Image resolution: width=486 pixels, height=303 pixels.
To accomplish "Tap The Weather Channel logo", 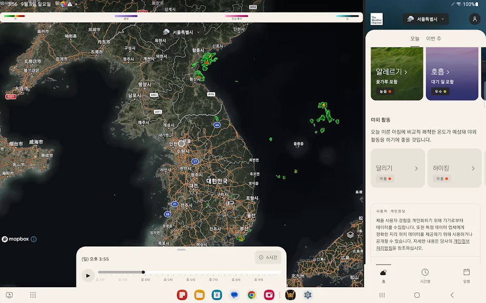I will tap(376, 19).
